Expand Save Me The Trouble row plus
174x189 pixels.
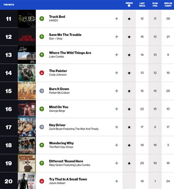[117, 37]
